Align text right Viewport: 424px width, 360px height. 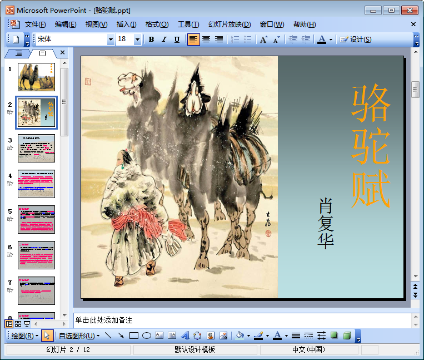[219, 40]
